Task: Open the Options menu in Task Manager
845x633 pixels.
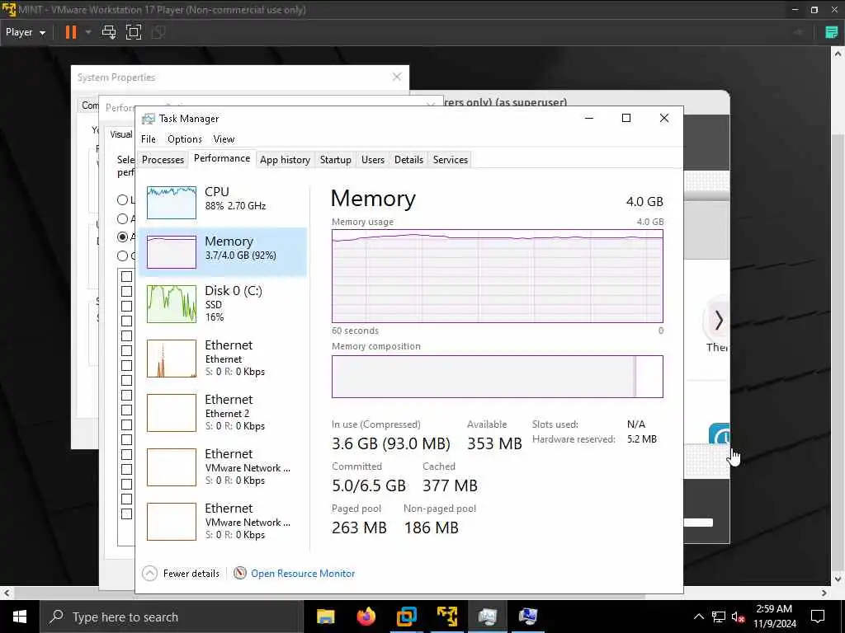Action: [x=185, y=138]
